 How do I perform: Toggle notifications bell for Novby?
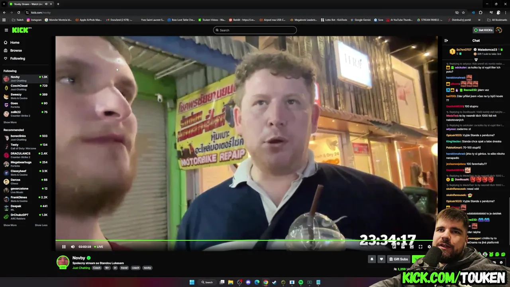point(372,259)
